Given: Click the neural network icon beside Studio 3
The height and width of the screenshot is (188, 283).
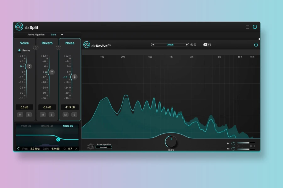Looking at the screenshot, I should (91, 146).
